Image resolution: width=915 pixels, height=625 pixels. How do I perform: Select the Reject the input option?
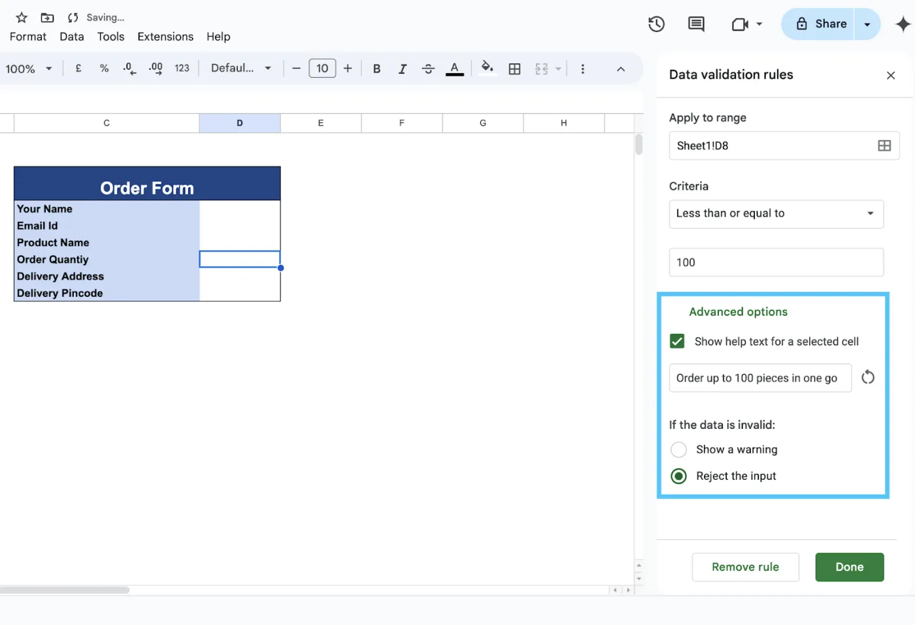click(679, 476)
